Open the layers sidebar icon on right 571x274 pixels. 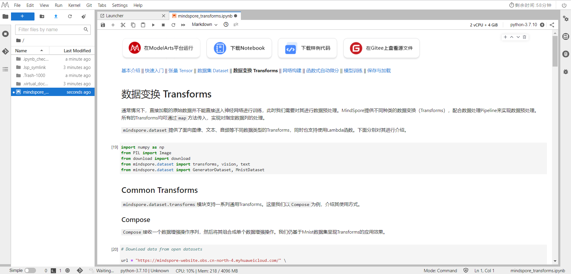pyautogui.click(x=566, y=54)
